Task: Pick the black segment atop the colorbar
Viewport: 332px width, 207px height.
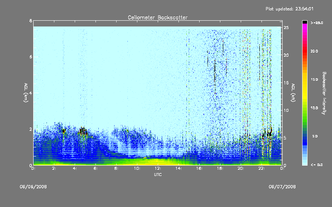Action: [305, 22]
